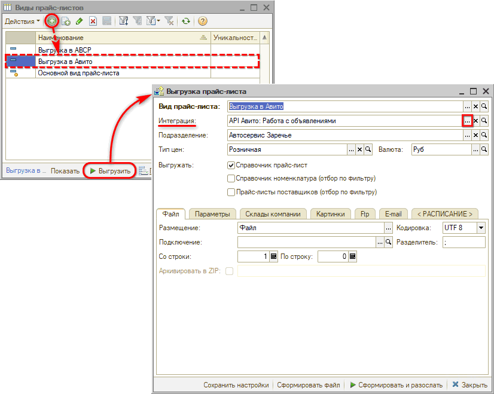Click the copy item icon in toolbar

[x=66, y=21]
